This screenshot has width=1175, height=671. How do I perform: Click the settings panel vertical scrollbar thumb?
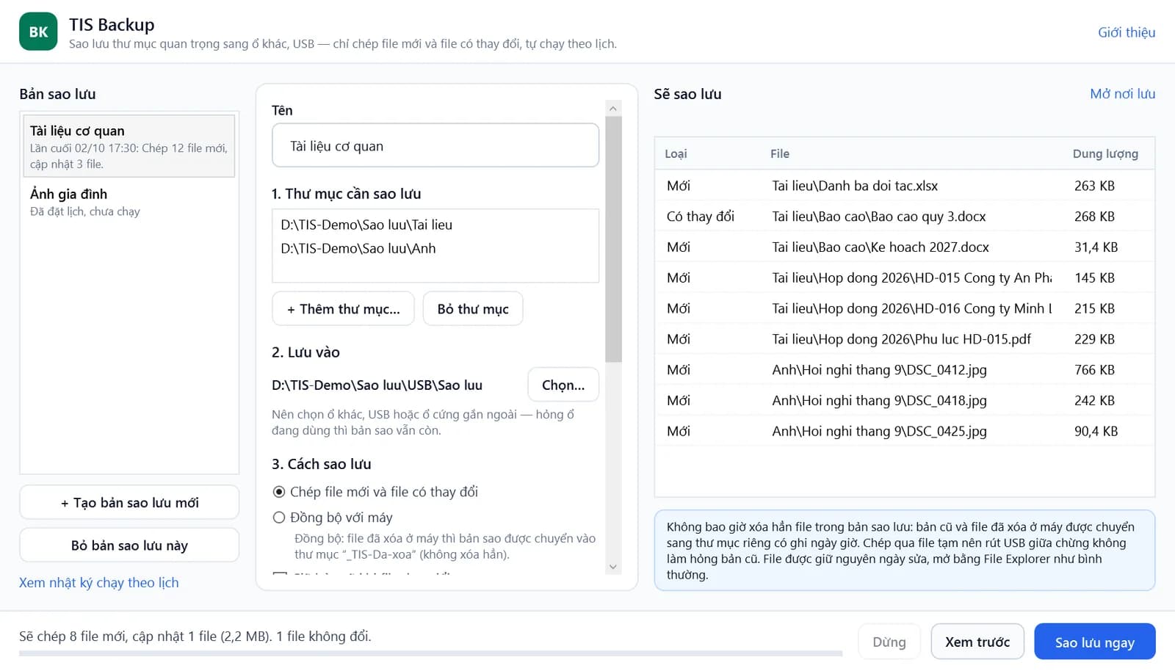[x=613, y=239]
